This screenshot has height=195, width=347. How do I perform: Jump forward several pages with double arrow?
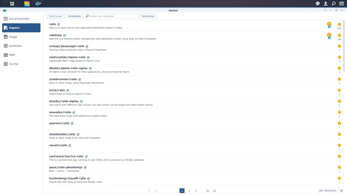click(208, 191)
